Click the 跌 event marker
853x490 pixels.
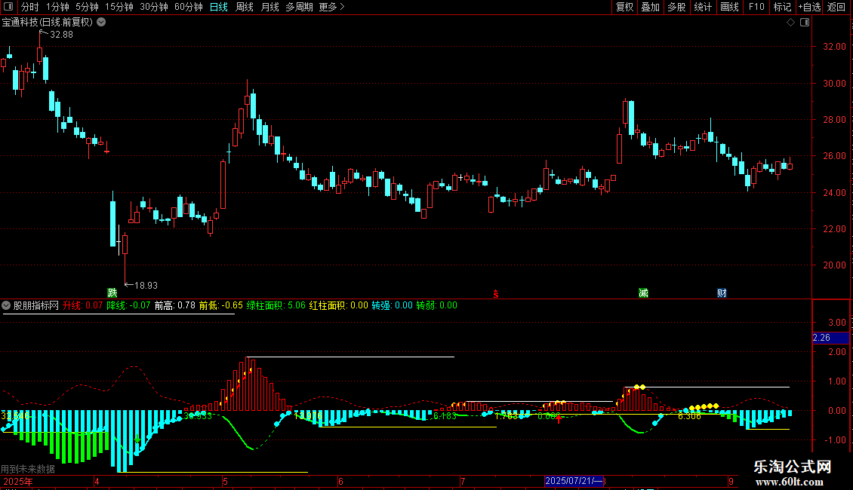click(x=112, y=292)
